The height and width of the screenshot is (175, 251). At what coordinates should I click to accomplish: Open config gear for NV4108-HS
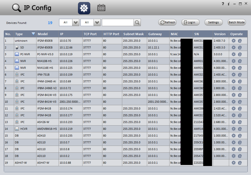click(x=234, y=61)
